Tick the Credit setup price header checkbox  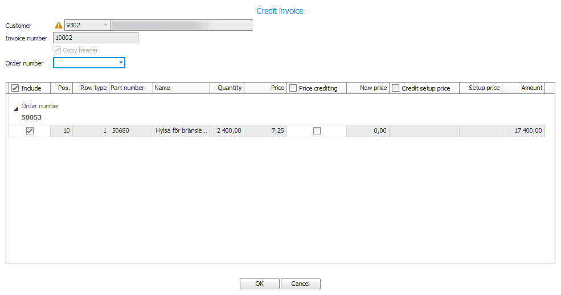pyautogui.click(x=396, y=88)
